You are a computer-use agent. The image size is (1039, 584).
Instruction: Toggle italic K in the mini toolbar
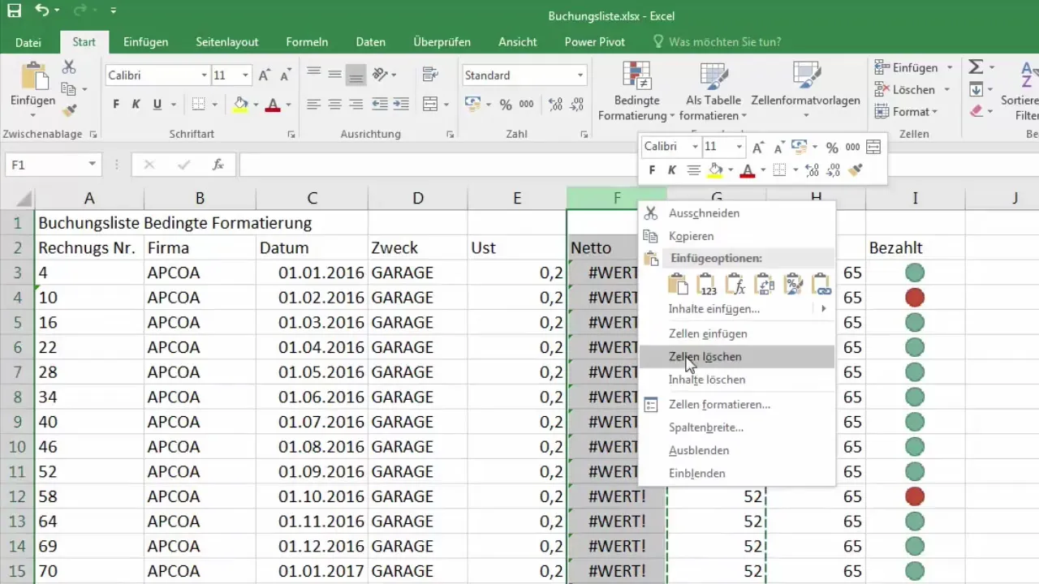pyautogui.click(x=672, y=170)
